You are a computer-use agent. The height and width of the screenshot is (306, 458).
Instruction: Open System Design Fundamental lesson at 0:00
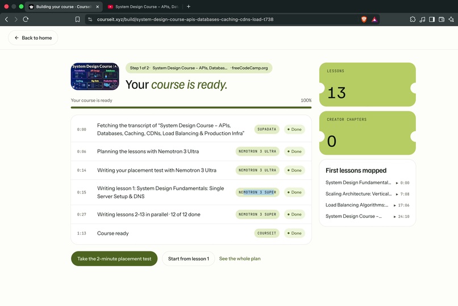(368, 183)
